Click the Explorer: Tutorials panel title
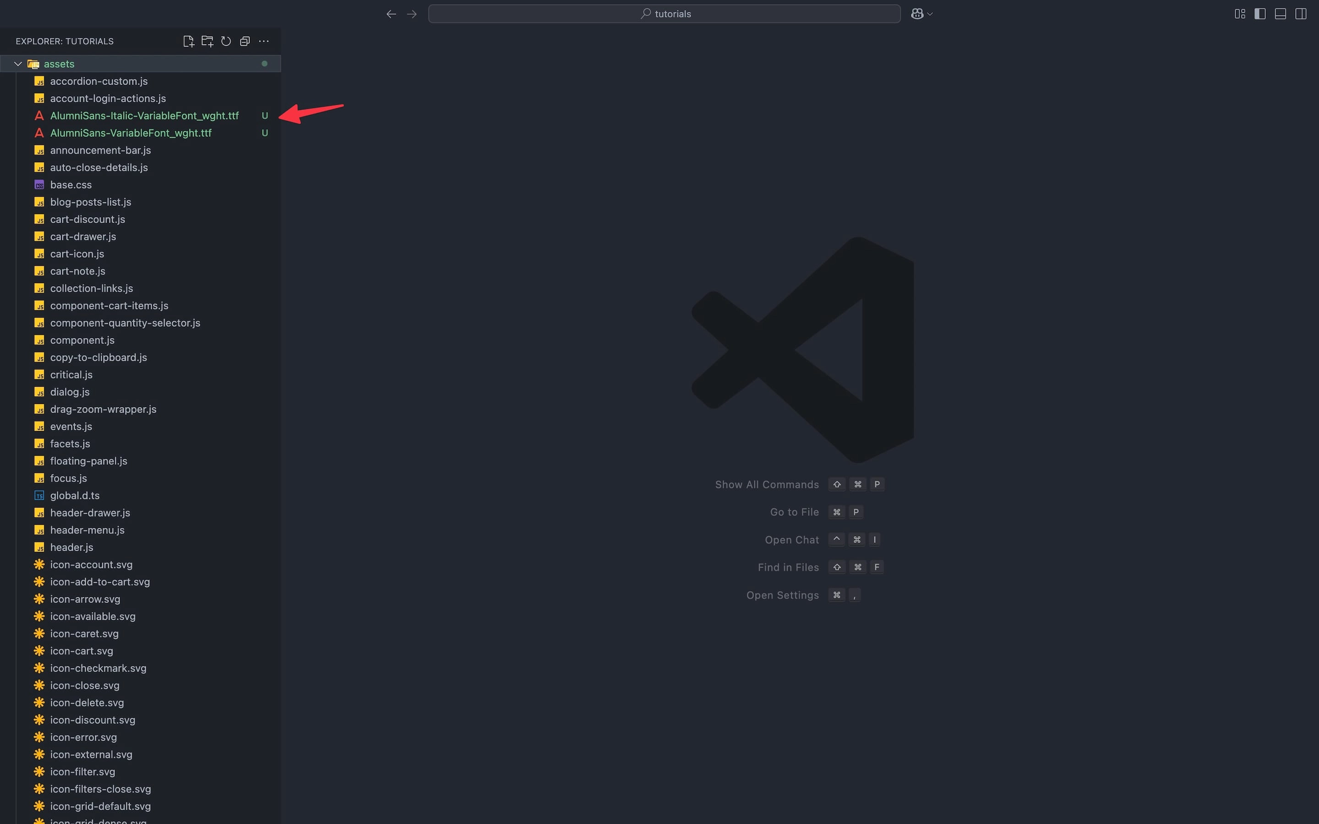Screen dimensions: 1319x824 coord(65,41)
